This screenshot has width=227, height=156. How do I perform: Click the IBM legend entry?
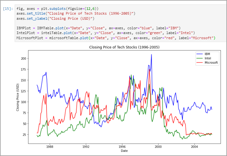coord(207,54)
